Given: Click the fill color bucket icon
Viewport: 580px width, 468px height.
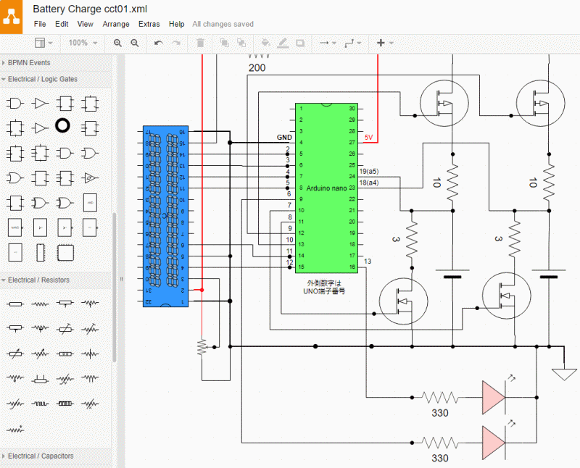Looking at the screenshot, I should (265, 43).
